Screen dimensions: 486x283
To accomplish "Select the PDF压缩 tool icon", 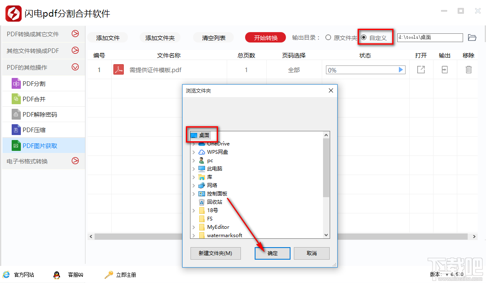I will point(17,129).
